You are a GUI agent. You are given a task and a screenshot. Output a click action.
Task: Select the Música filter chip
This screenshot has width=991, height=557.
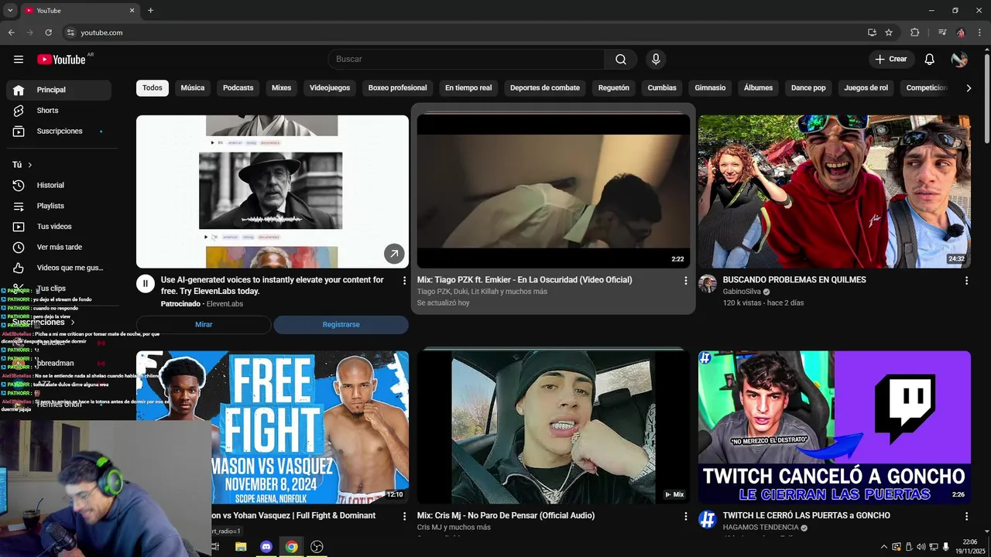coord(193,88)
